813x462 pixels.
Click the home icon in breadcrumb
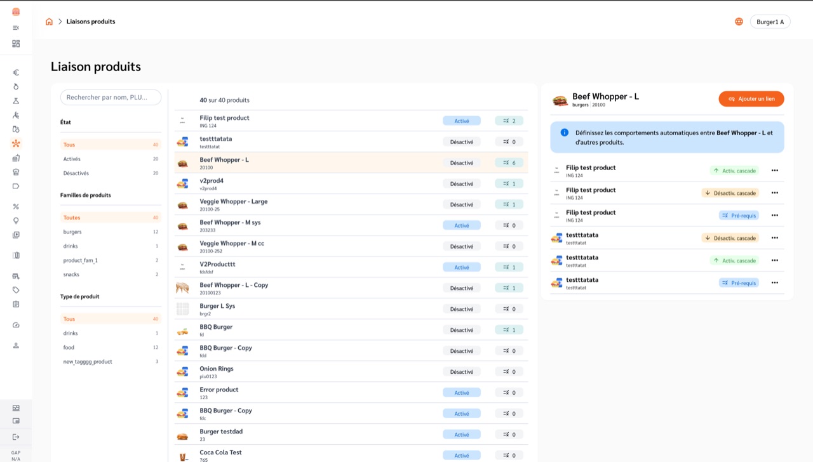pyautogui.click(x=49, y=22)
